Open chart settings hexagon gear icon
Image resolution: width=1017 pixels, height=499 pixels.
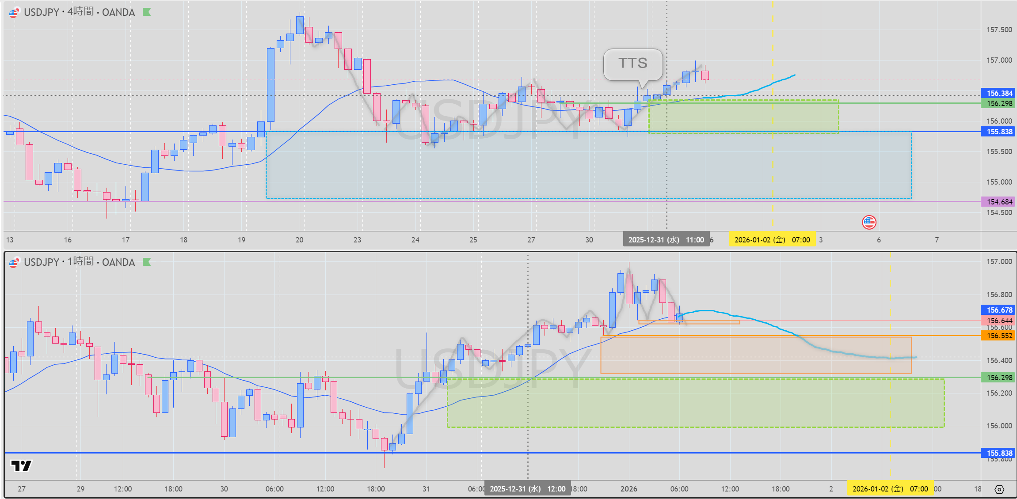coord(999,489)
